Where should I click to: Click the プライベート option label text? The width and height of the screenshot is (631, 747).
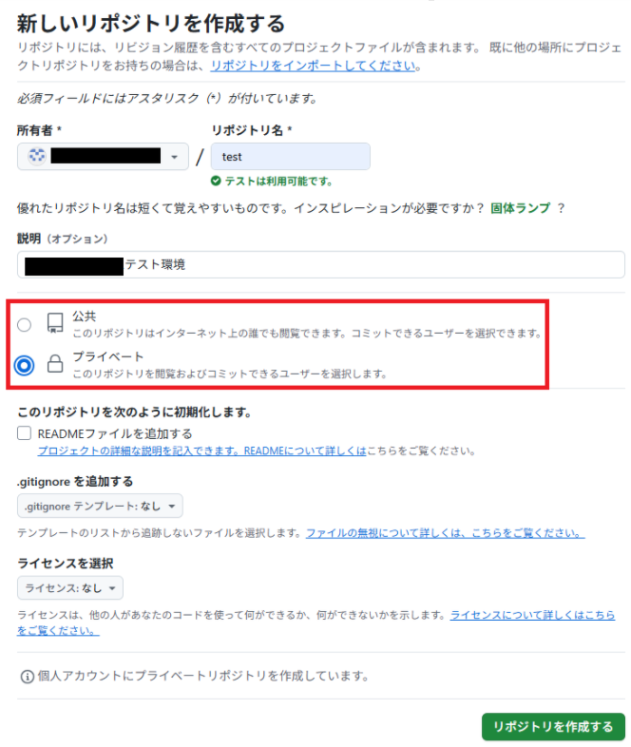pyautogui.click(x=107, y=356)
